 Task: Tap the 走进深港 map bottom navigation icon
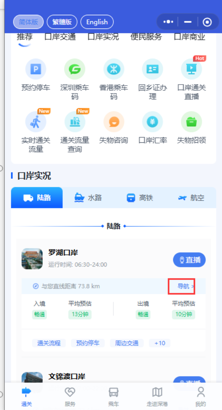[x=157, y=392]
